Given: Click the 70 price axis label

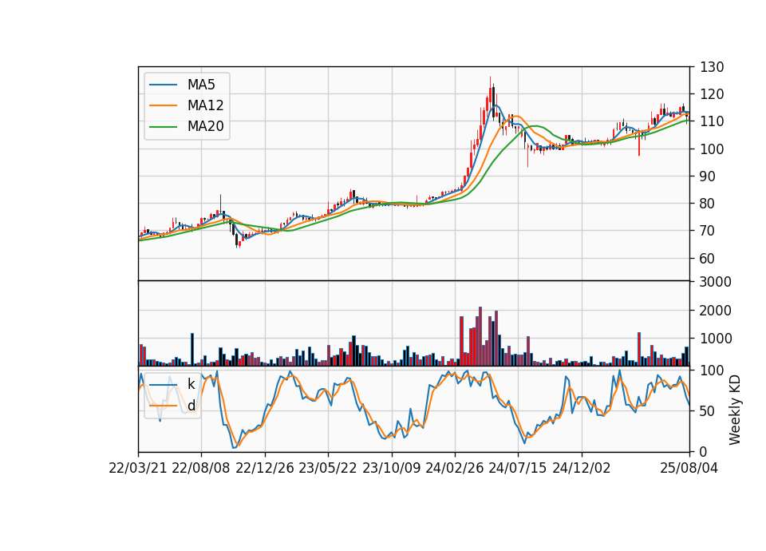Looking at the screenshot, I should (x=708, y=231).
